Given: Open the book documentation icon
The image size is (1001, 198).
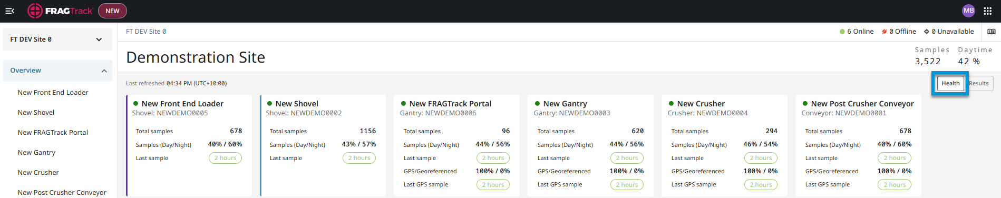Looking at the screenshot, I should pos(991,32).
